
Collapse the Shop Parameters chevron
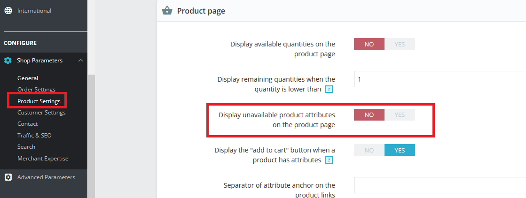point(81,61)
